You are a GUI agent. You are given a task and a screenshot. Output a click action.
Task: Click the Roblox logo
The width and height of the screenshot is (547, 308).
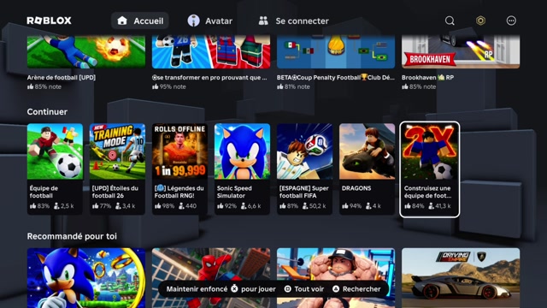coord(50,21)
